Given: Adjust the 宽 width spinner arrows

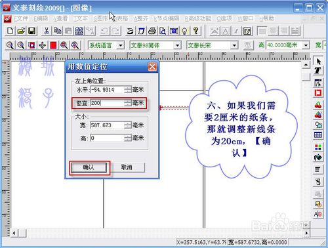Looking at the screenshot, I should tap(128, 125).
